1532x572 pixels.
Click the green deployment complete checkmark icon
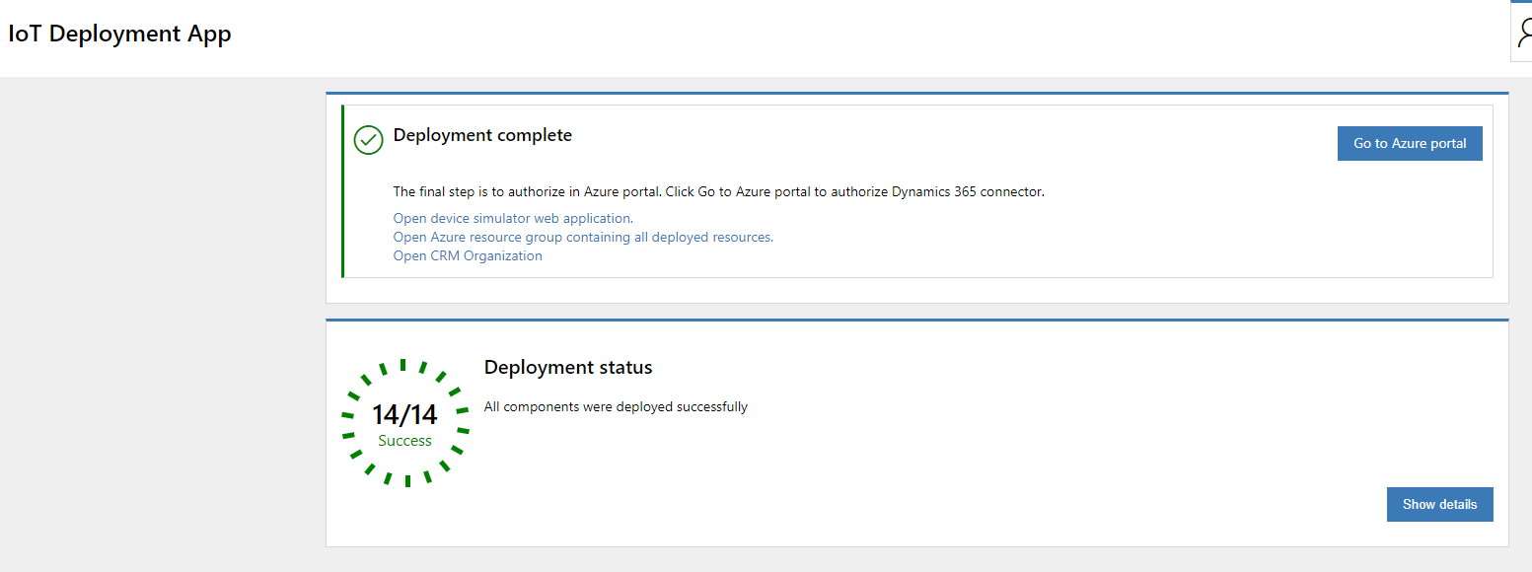368,140
